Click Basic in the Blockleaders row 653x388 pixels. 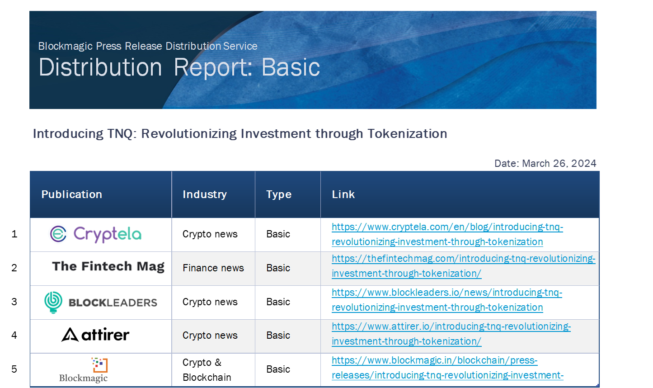278,302
